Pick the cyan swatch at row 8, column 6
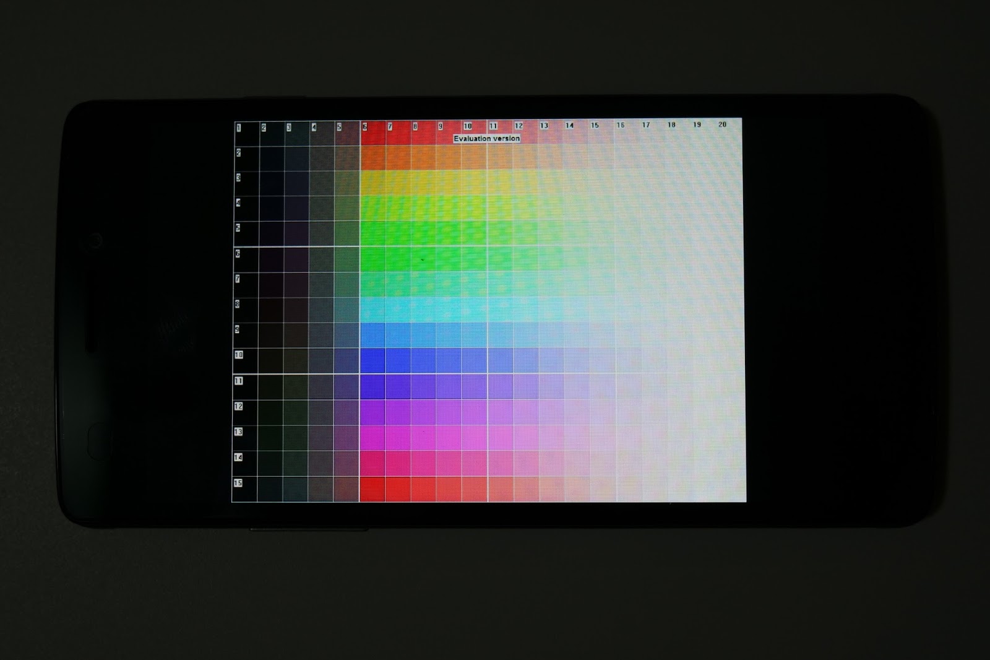Screen dimensions: 990x660 click(x=372, y=310)
